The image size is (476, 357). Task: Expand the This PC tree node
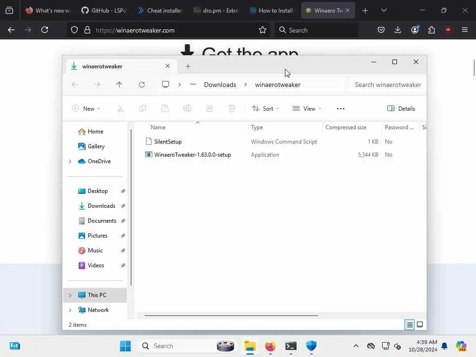pos(70,295)
